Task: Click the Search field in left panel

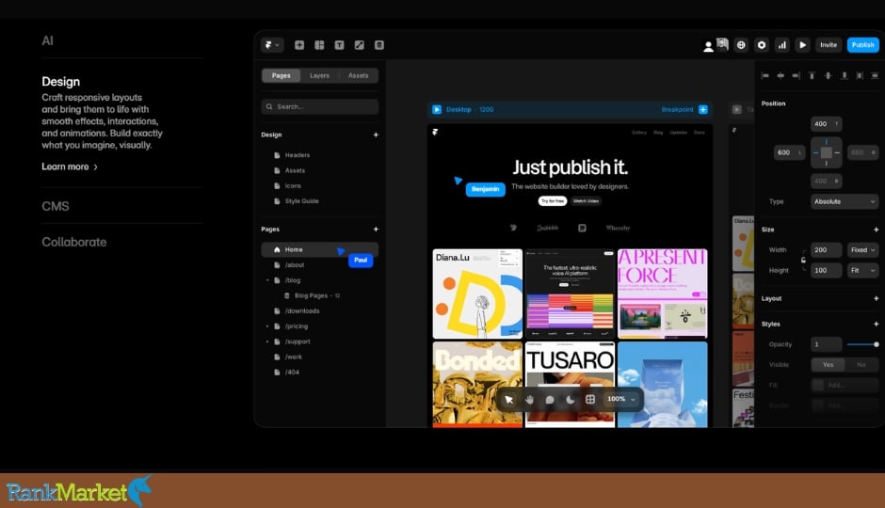Action: tap(319, 106)
